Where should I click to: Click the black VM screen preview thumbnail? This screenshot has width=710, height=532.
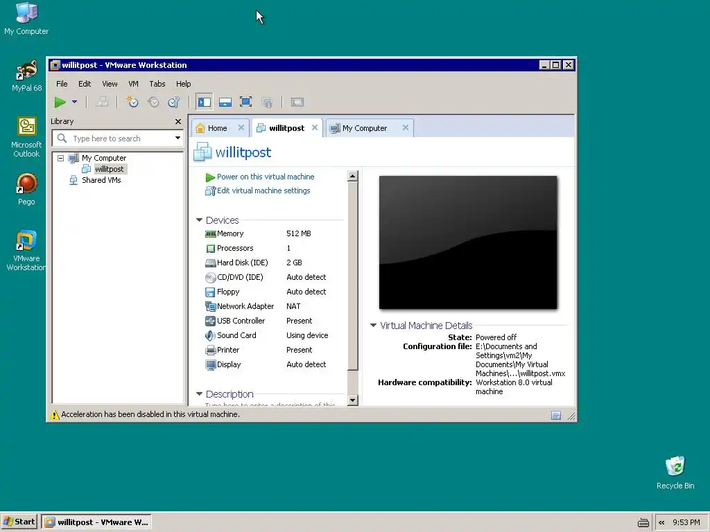(x=468, y=242)
